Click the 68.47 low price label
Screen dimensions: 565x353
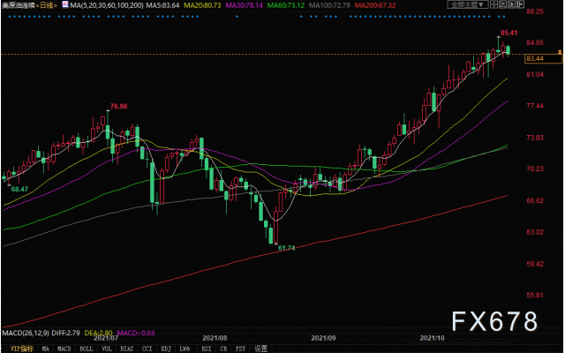[x=19, y=189]
